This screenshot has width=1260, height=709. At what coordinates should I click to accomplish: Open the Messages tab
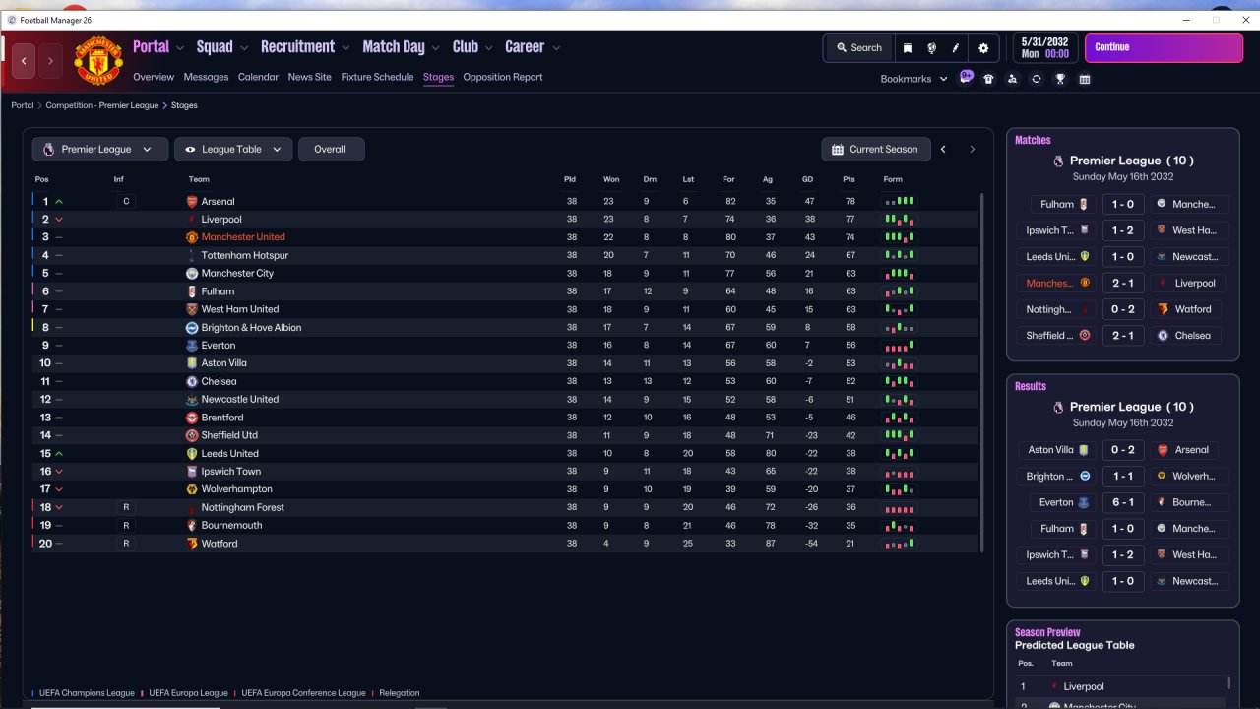tap(206, 77)
